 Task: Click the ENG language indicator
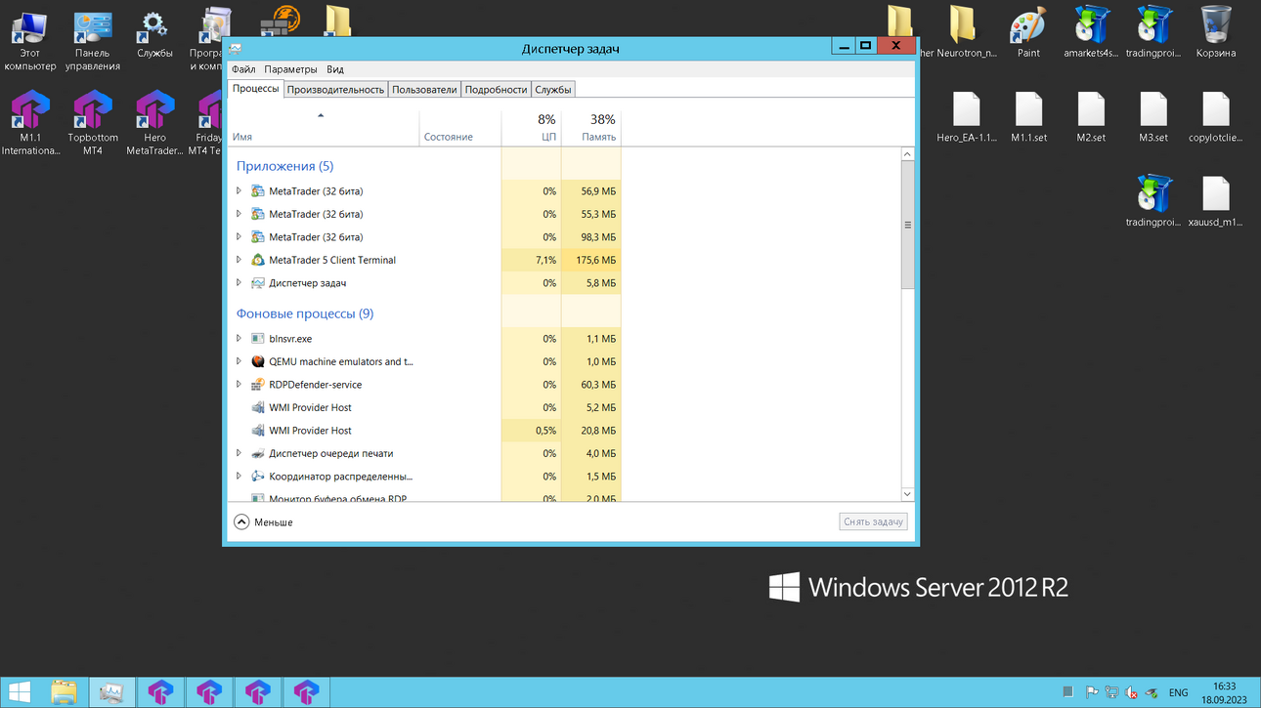point(1179,692)
